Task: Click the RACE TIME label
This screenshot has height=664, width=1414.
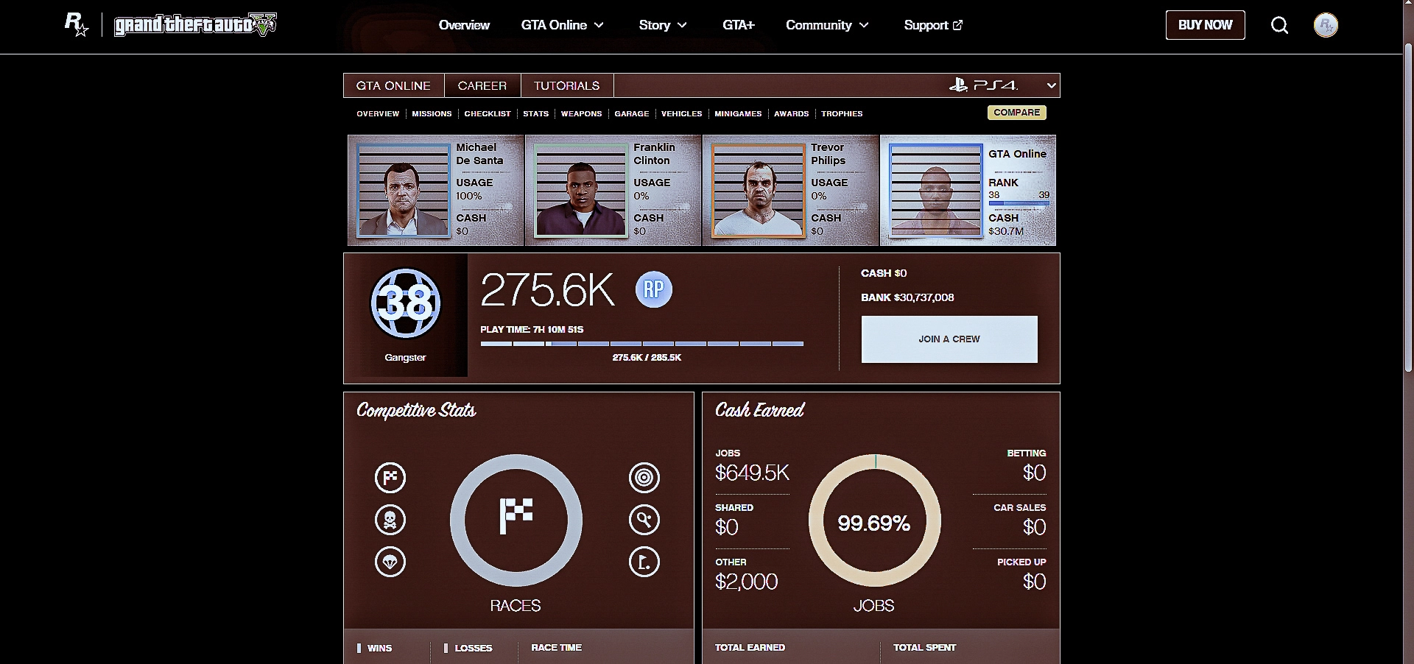Action: pos(556,648)
